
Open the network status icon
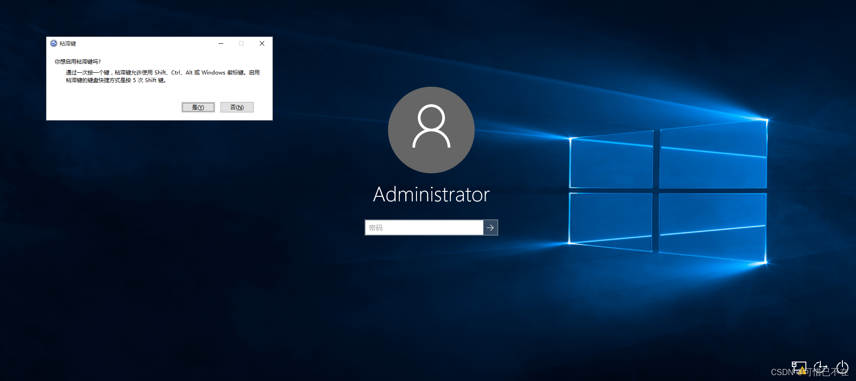(x=799, y=368)
